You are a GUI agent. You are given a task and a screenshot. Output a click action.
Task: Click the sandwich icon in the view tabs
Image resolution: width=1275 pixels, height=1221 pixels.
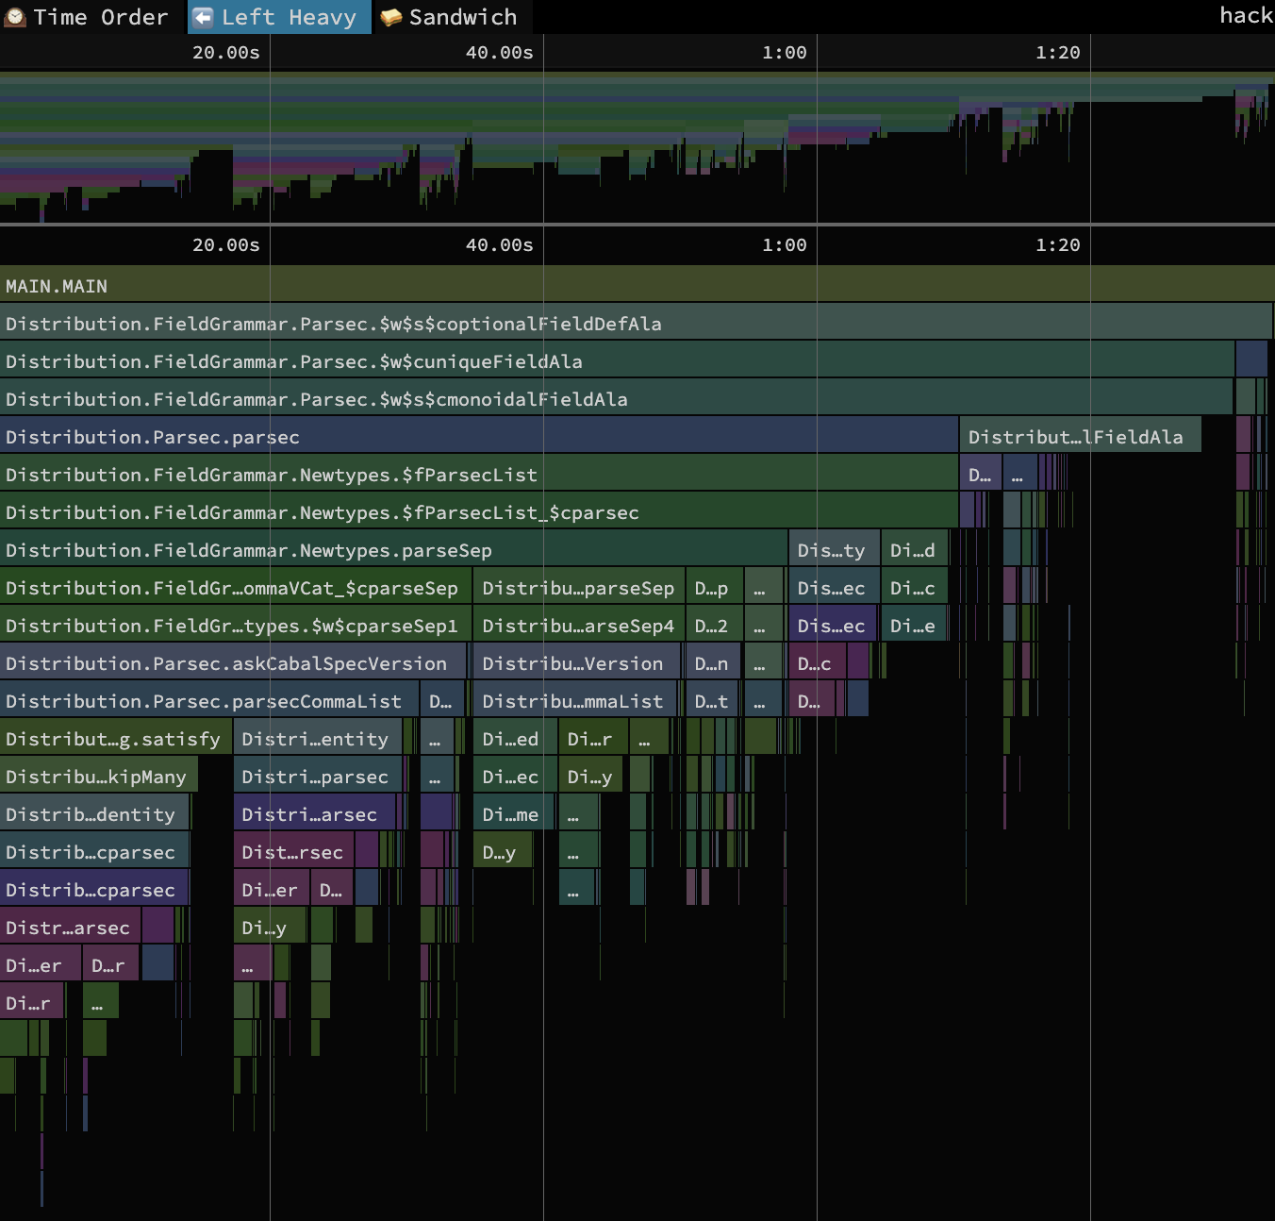click(390, 17)
